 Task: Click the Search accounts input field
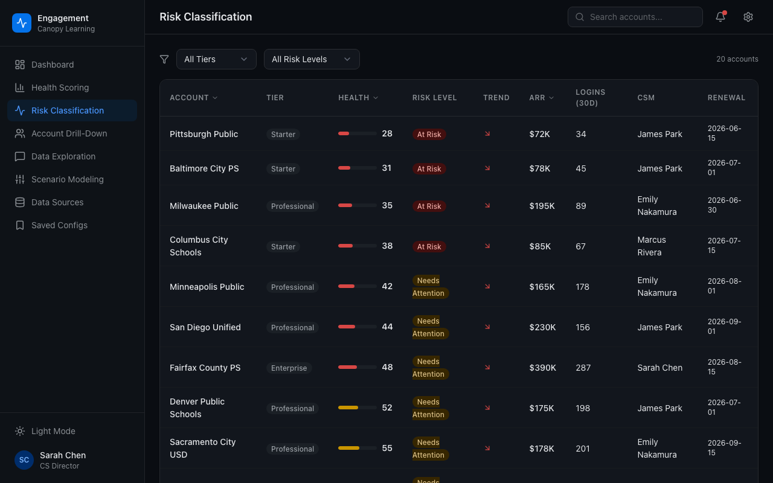point(635,17)
